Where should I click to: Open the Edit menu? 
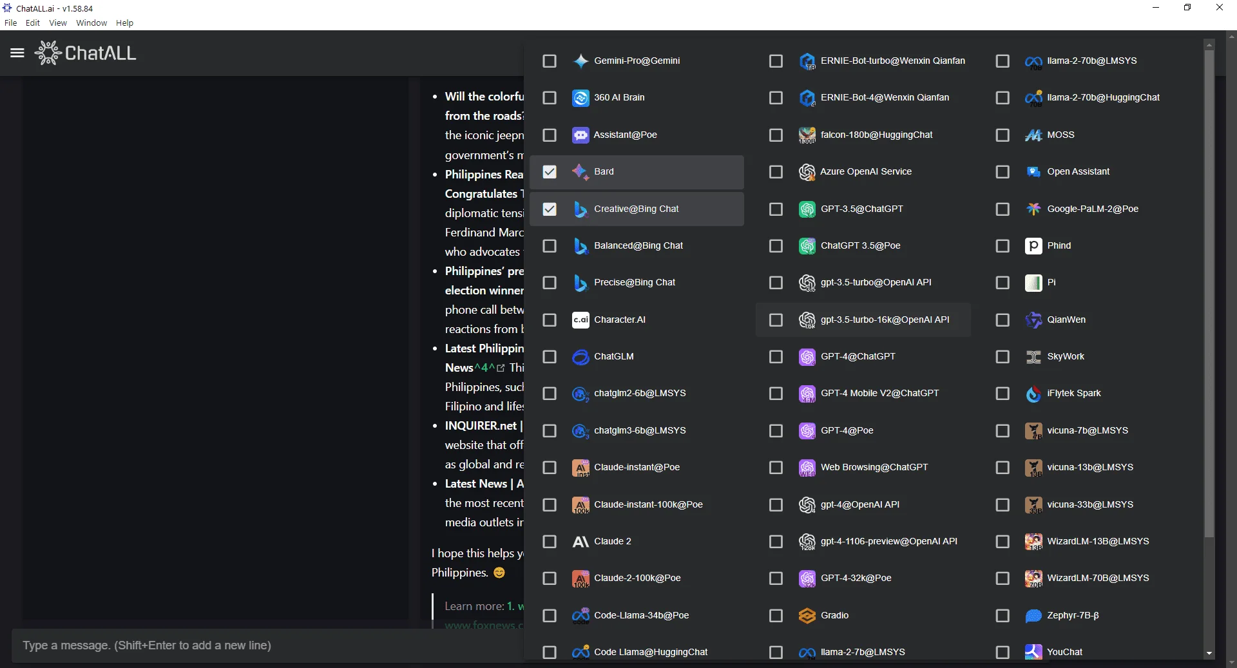33,23
